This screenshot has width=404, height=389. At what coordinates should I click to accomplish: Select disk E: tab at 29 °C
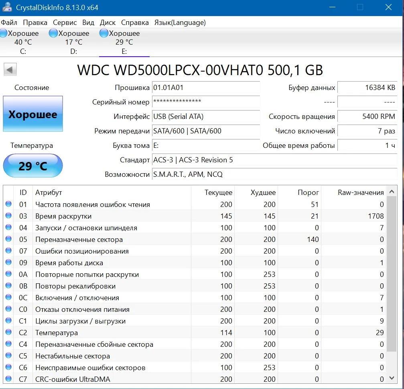pos(124,42)
